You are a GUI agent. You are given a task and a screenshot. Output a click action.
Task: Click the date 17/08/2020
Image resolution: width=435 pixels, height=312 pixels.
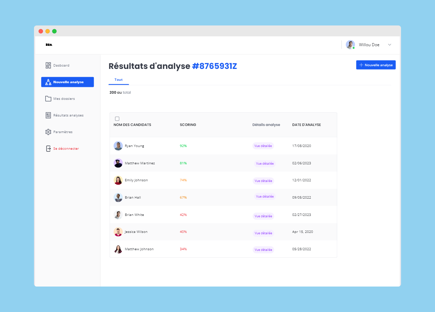(x=301, y=146)
